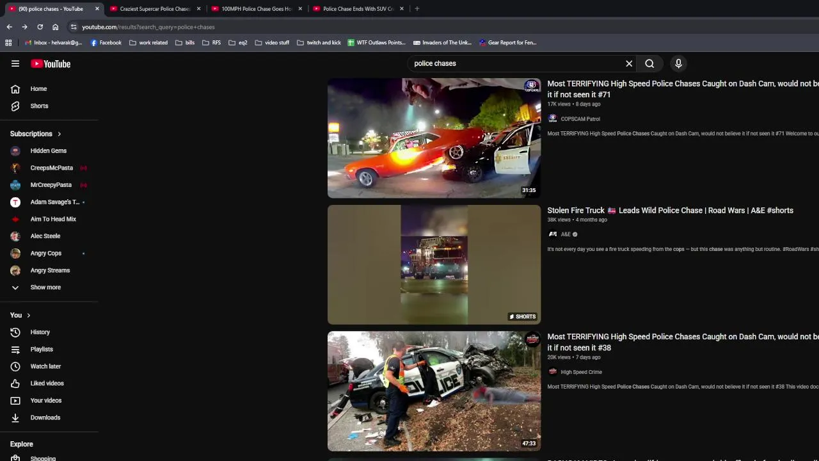This screenshot has height=461, width=819.
Task: Open the bills bookmark folder
Action: click(185, 43)
